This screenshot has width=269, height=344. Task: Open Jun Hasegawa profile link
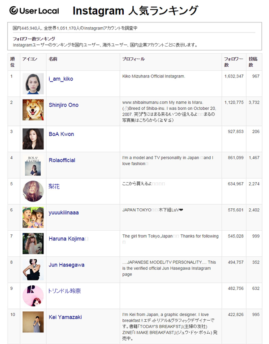point(66,265)
